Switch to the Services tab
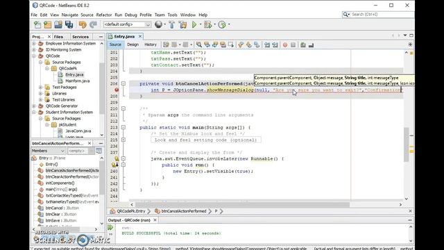 [x=80, y=37]
